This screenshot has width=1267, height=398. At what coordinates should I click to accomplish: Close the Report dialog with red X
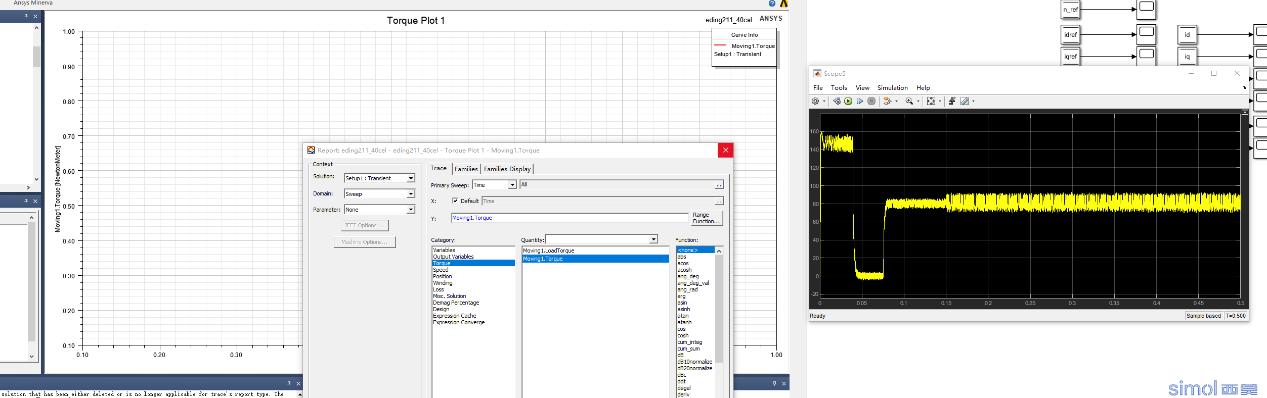point(725,150)
